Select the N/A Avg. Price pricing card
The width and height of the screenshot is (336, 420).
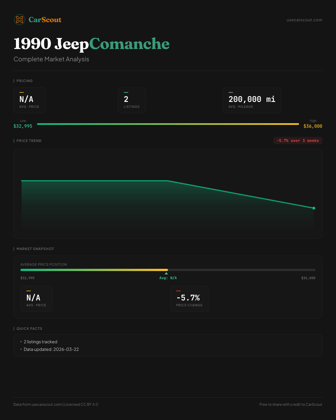tap(29, 100)
